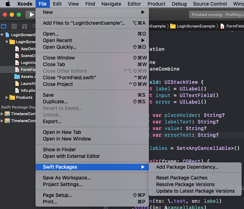244x209 pixels.
Task: Choose Reset Package Caches
Action: (x=195, y=178)
